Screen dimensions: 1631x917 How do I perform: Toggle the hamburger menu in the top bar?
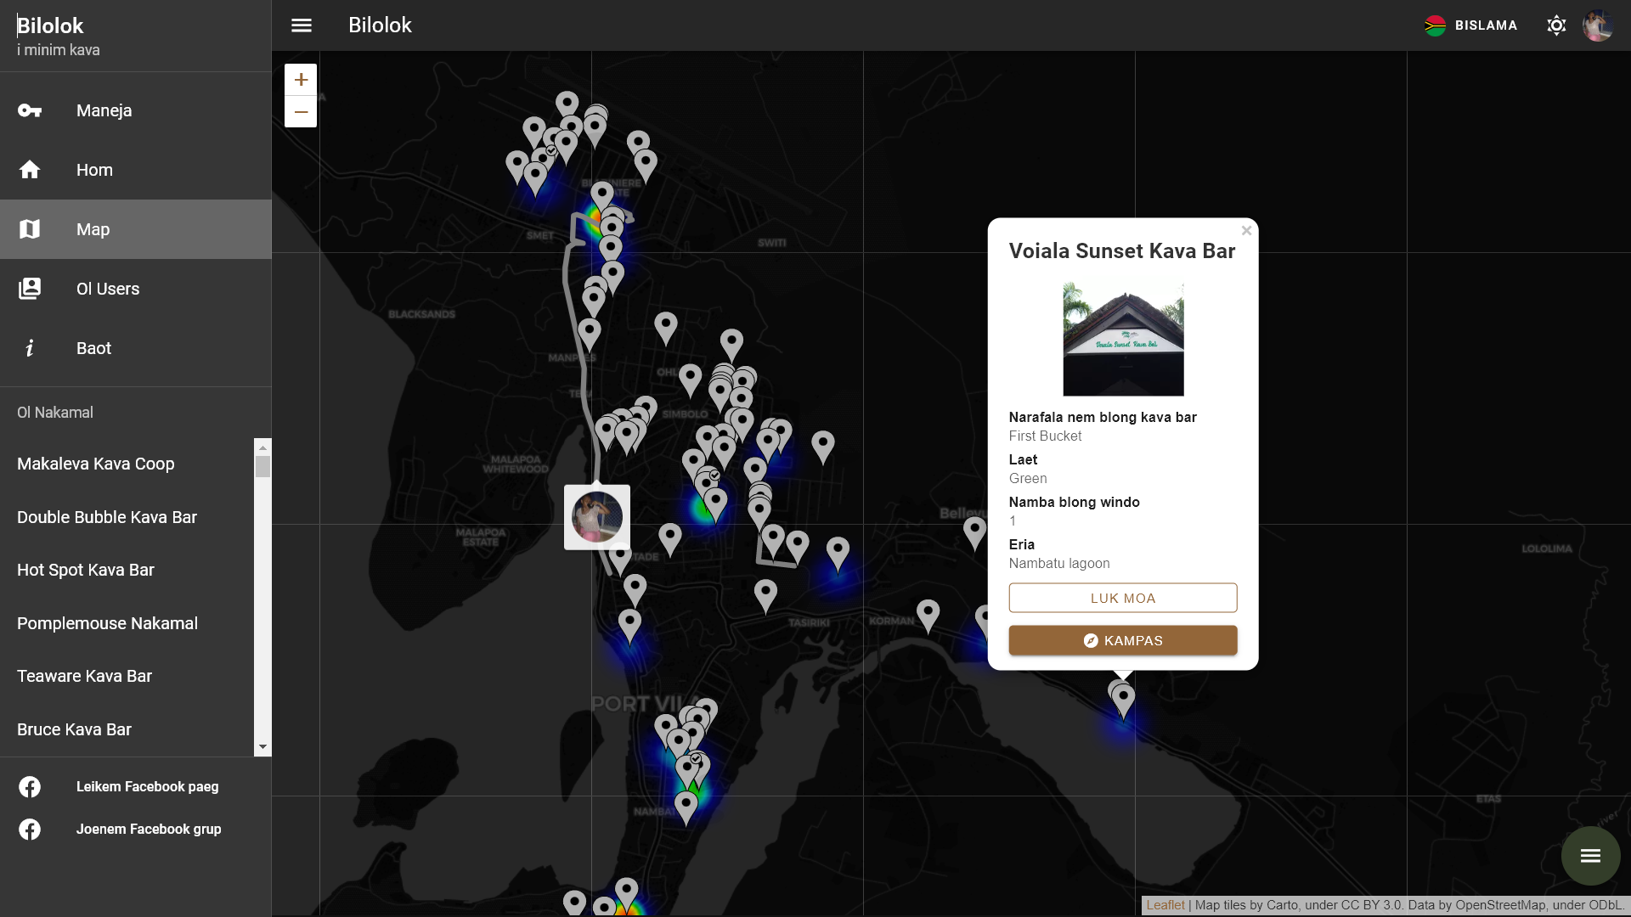pos(302,25)
